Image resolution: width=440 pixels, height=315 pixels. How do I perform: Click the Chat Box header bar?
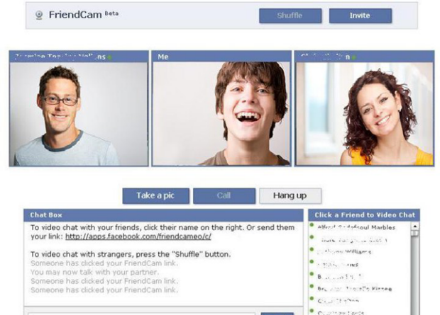click(163, 214)
